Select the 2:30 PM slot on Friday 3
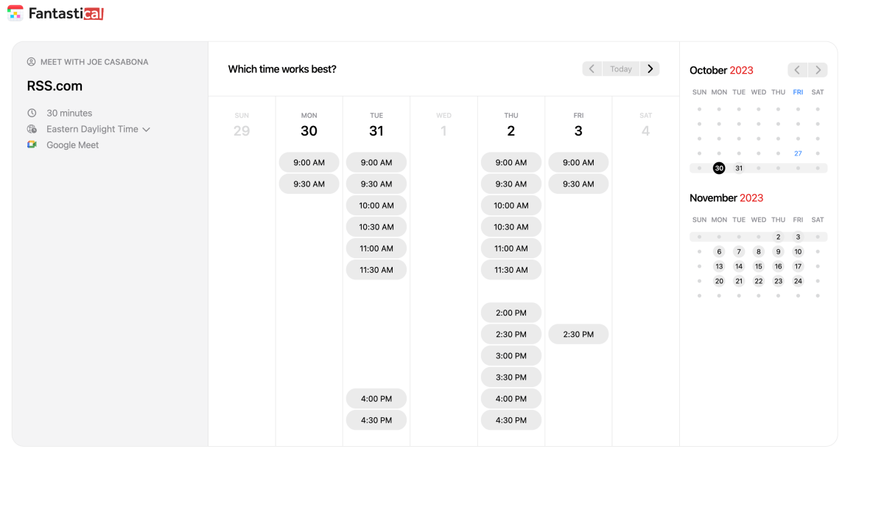 [x=578, y=333]
